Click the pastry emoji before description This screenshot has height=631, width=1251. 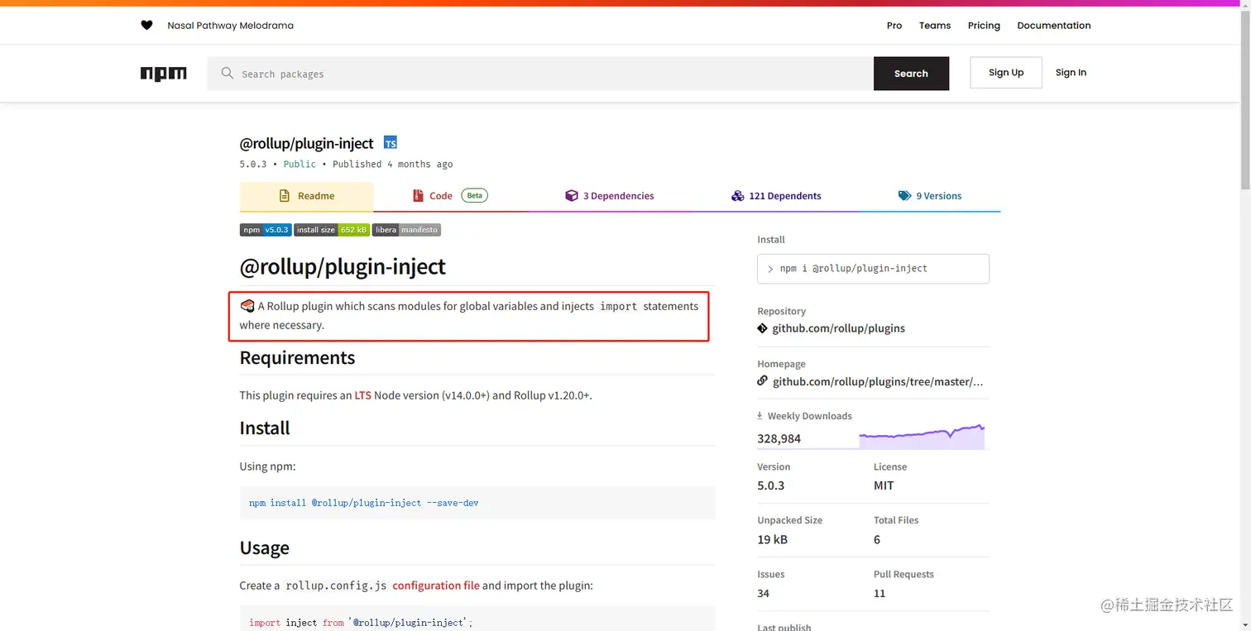tap(247, 306)
